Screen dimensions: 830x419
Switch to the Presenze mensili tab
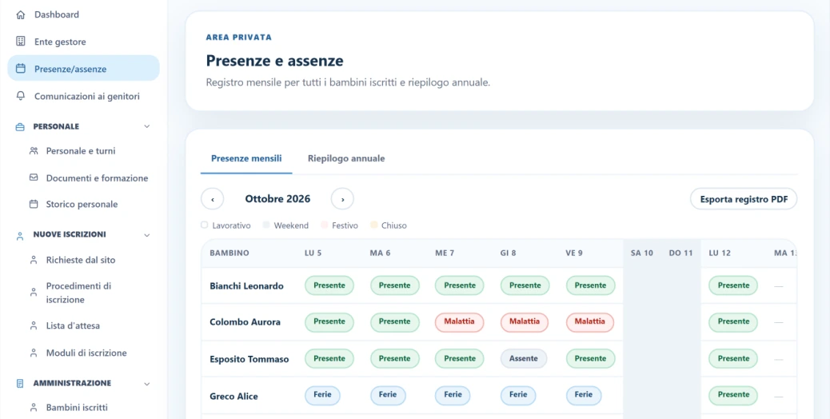tap(246, 158)
